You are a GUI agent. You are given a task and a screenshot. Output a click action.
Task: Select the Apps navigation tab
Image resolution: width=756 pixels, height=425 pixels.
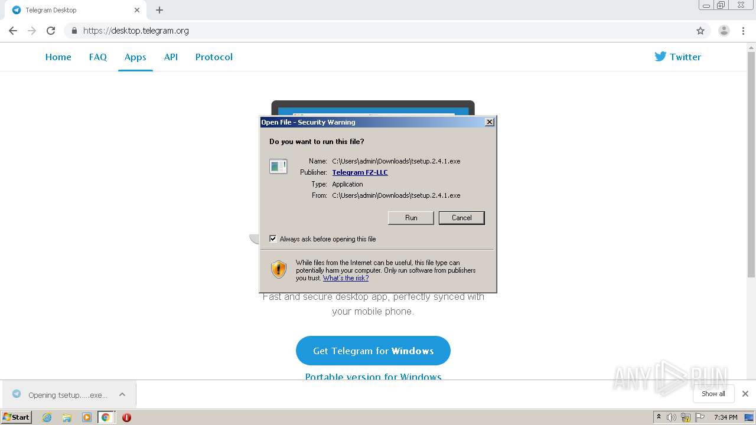click(x=135, y=57)
